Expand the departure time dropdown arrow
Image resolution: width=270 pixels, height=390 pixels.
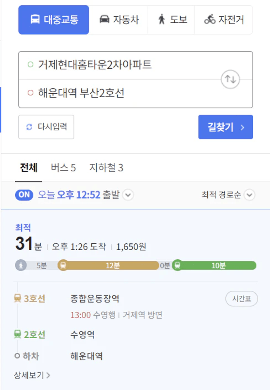pos(128,195)
